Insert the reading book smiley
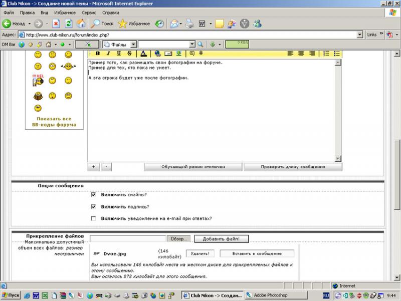This screenshot has width=401, height=301. (x=38, y=96)
